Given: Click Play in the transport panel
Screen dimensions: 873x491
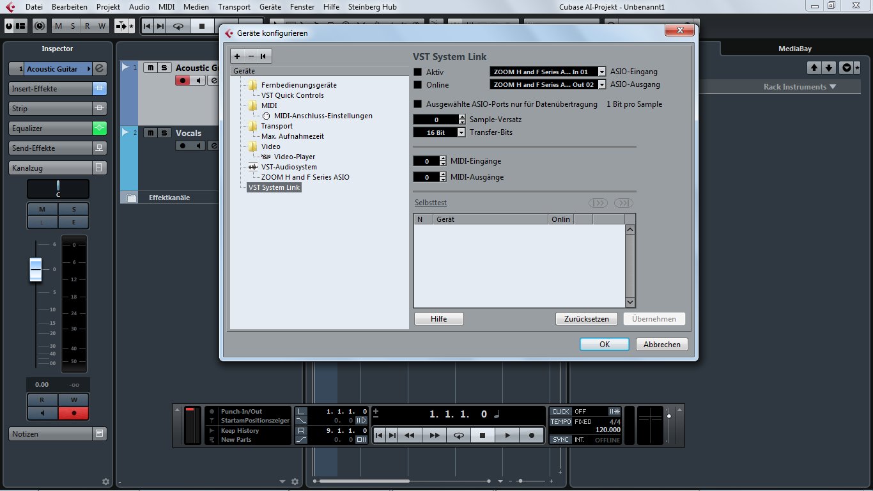Looking at the screenshot, I should 507,435.
